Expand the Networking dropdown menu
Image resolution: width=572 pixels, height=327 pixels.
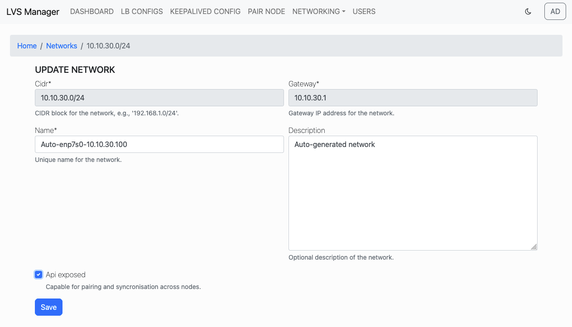319,12
